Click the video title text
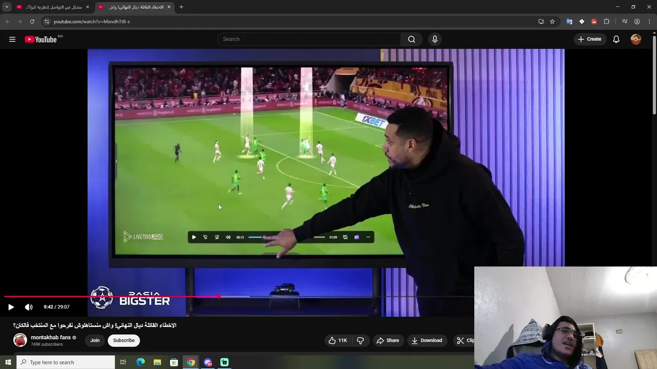The width and height of the screenshot is (657, 369). (95, 325)
